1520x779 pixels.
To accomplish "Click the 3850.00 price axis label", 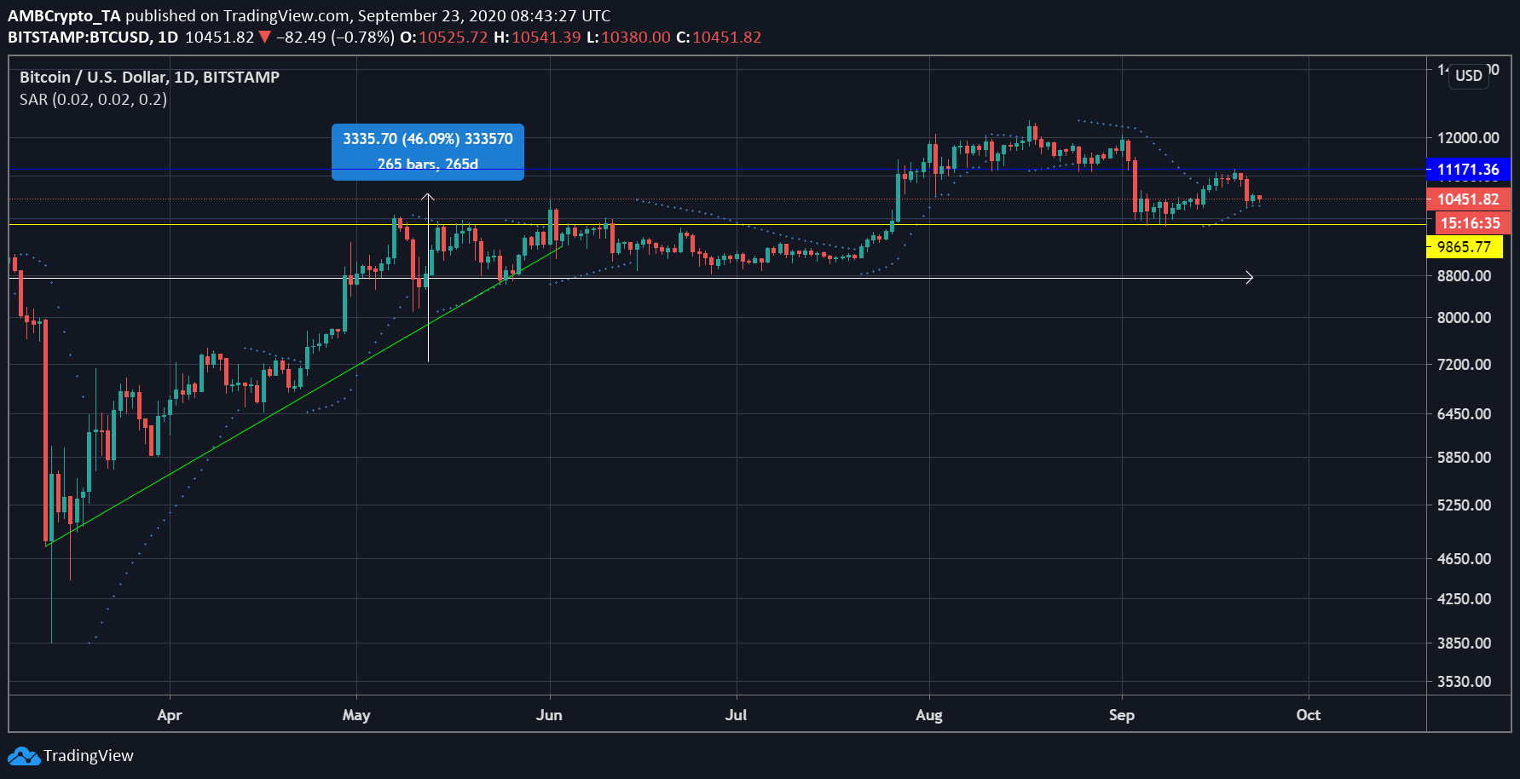I will pyautogui.click(x=1464, y=643).
